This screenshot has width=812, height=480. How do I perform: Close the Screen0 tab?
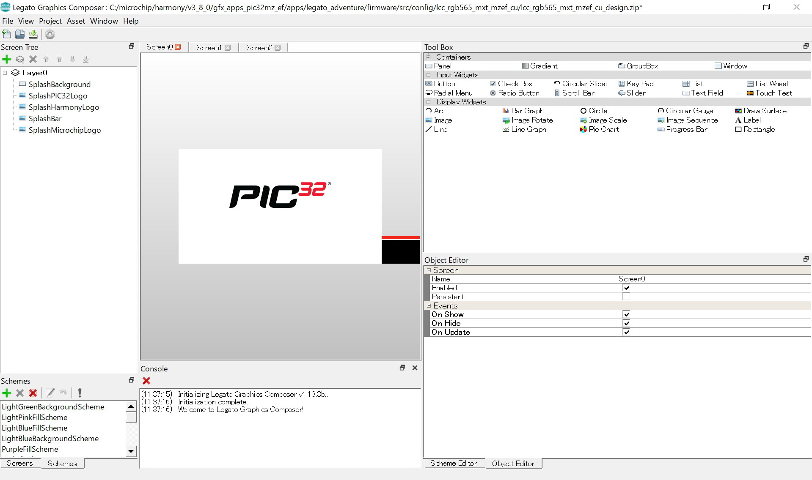tap(178, 47)
